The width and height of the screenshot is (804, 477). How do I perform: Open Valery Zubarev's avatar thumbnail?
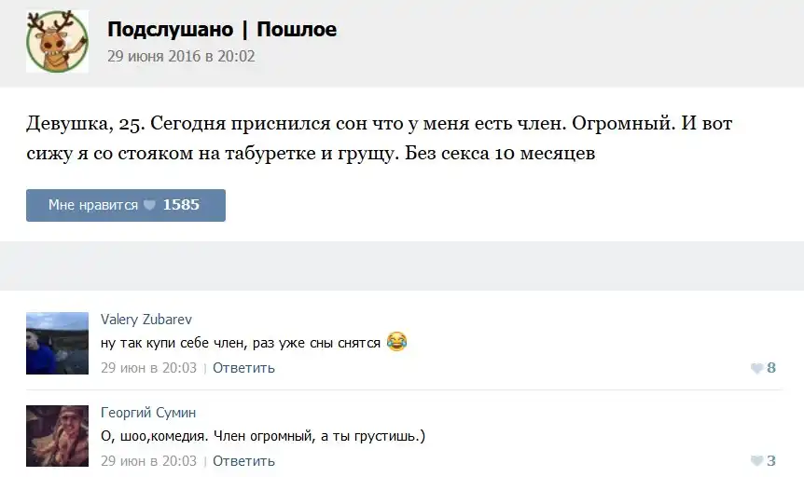coord(57,343)
